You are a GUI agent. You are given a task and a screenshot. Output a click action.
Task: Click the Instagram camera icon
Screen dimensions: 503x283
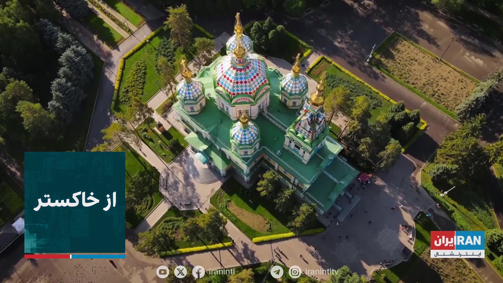coord(295,272)
